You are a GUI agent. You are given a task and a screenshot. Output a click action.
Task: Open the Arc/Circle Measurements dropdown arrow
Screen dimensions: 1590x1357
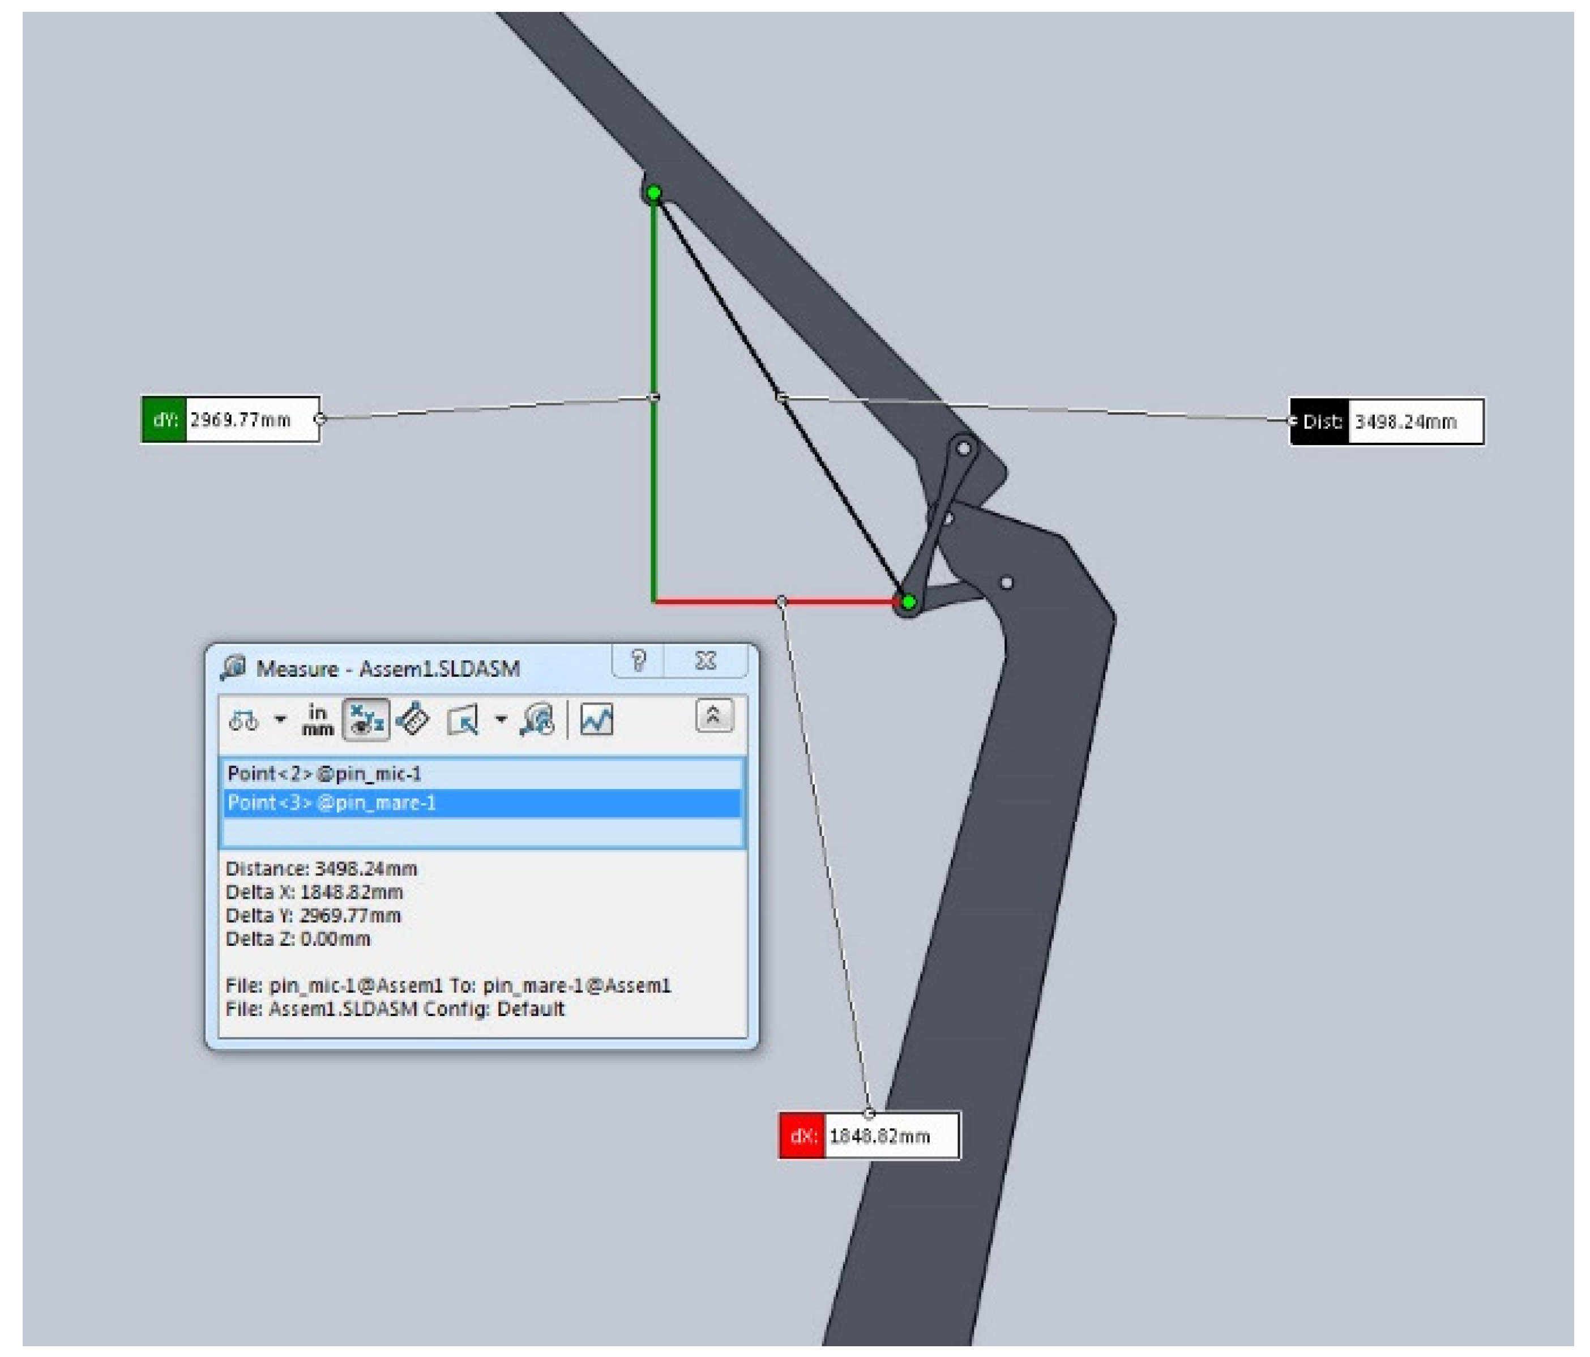[280, 719]
